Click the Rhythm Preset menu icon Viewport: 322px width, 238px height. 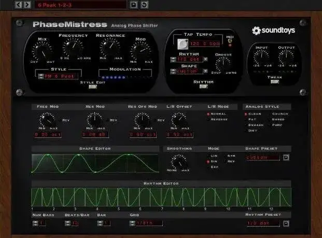(x=286, y=223)
